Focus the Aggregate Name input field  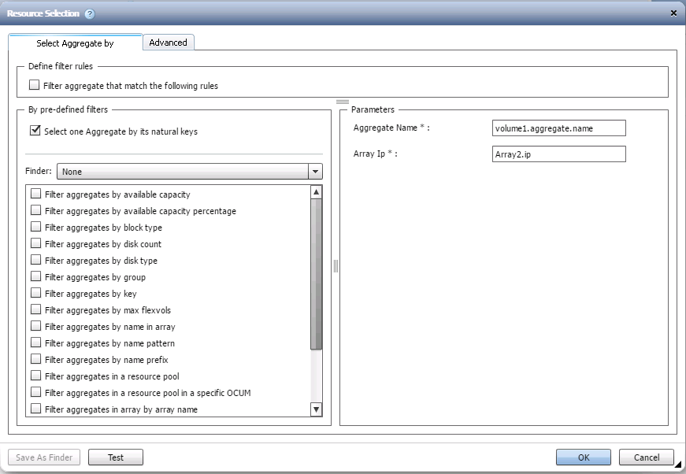[x=558, y=128]
